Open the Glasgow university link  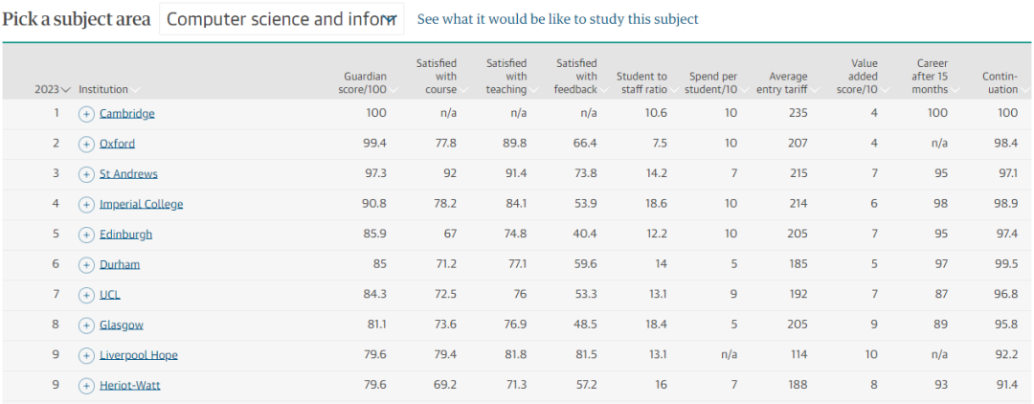click(122, 325)
